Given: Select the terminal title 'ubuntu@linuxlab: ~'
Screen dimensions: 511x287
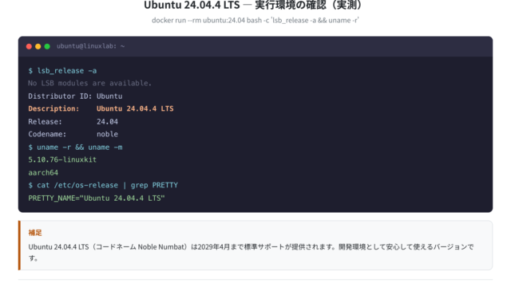Looking at the screenshot, I should point(90,46).
